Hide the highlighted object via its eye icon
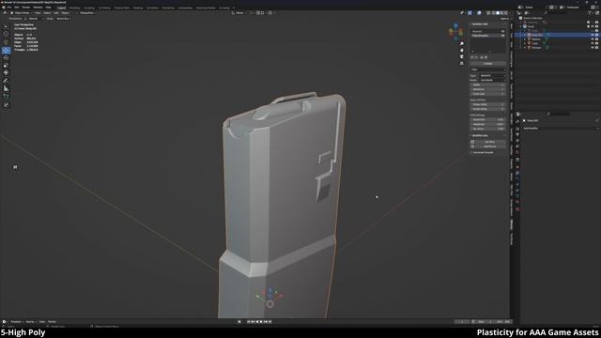Image resolution: width=601 pixels, height=338 pixels. [593, 35]
